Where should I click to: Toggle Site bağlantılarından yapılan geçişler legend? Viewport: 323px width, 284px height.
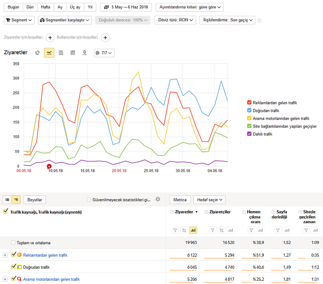click(249, 126)
